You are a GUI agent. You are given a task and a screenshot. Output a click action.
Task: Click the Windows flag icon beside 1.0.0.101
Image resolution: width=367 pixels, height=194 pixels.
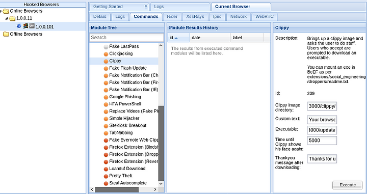[25, 26]
